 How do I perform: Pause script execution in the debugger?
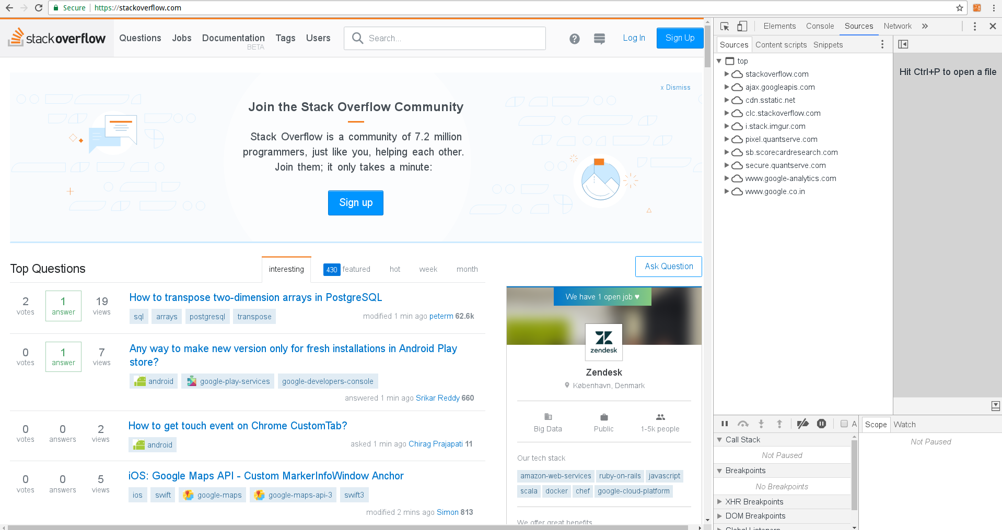[x=725, y=424]
